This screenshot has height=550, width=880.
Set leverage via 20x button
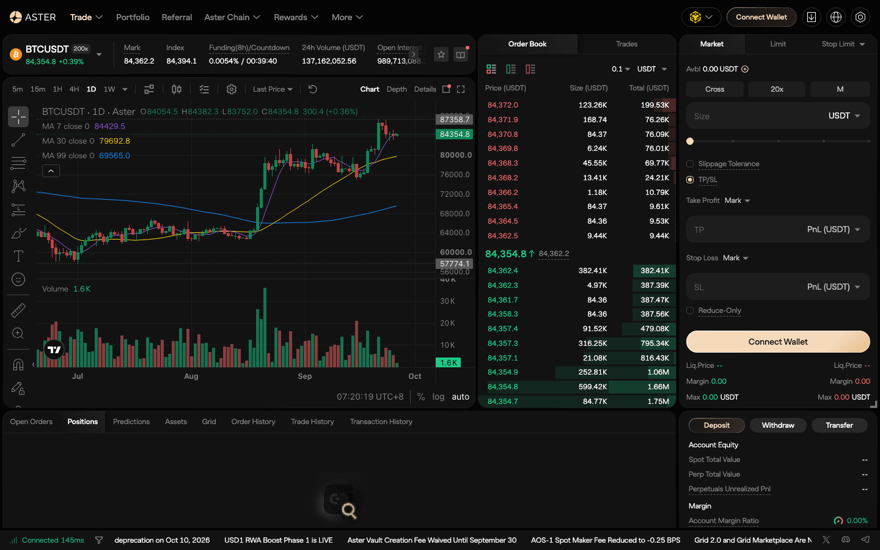777,89
